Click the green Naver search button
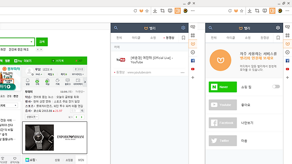 point(42,42)
